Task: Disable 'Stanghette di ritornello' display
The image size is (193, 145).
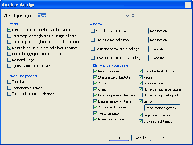Action: [141, 71]
